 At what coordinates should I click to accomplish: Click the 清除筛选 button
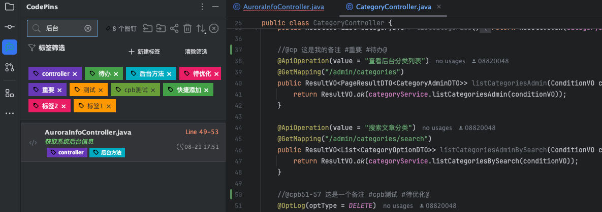click(x=196, y=52)
